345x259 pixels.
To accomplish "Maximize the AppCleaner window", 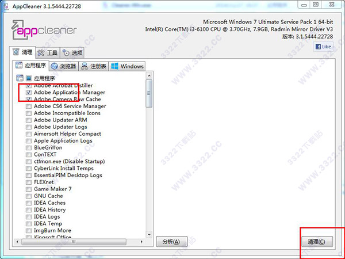I will [316, 5].
